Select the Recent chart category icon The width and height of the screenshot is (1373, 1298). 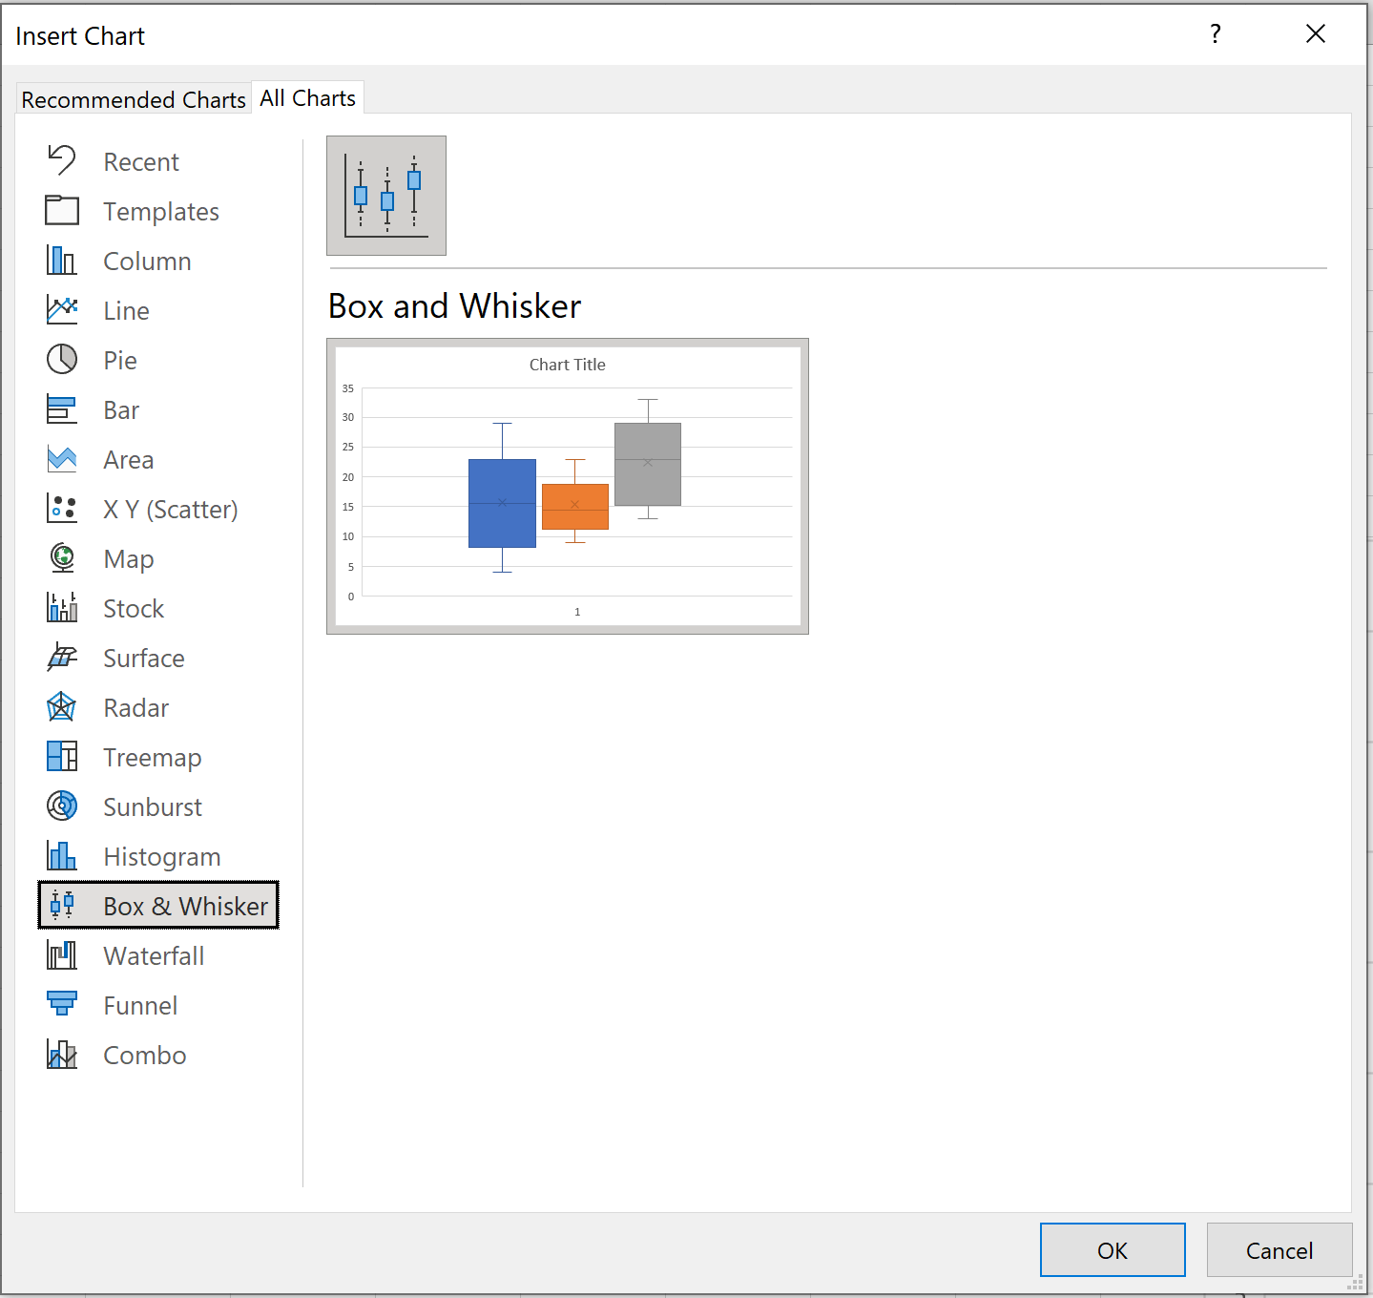pyautogui.click(x=62, y=160)
